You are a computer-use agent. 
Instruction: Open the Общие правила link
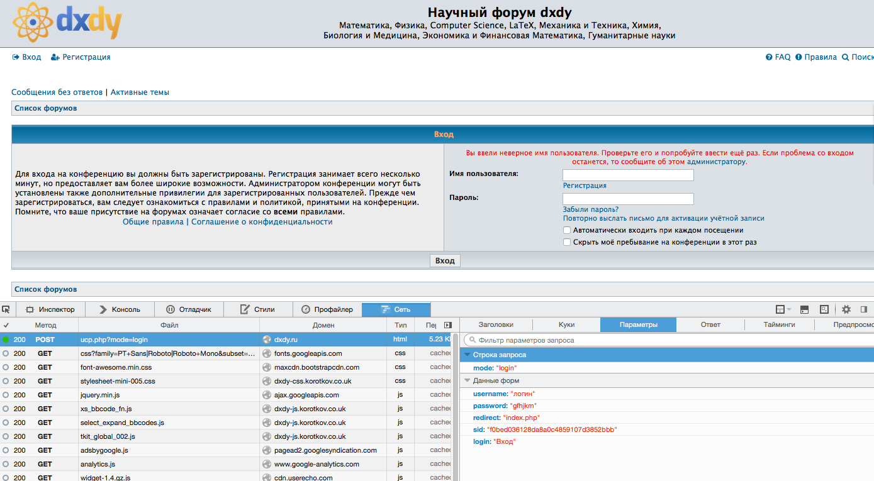tap(153, 222)
